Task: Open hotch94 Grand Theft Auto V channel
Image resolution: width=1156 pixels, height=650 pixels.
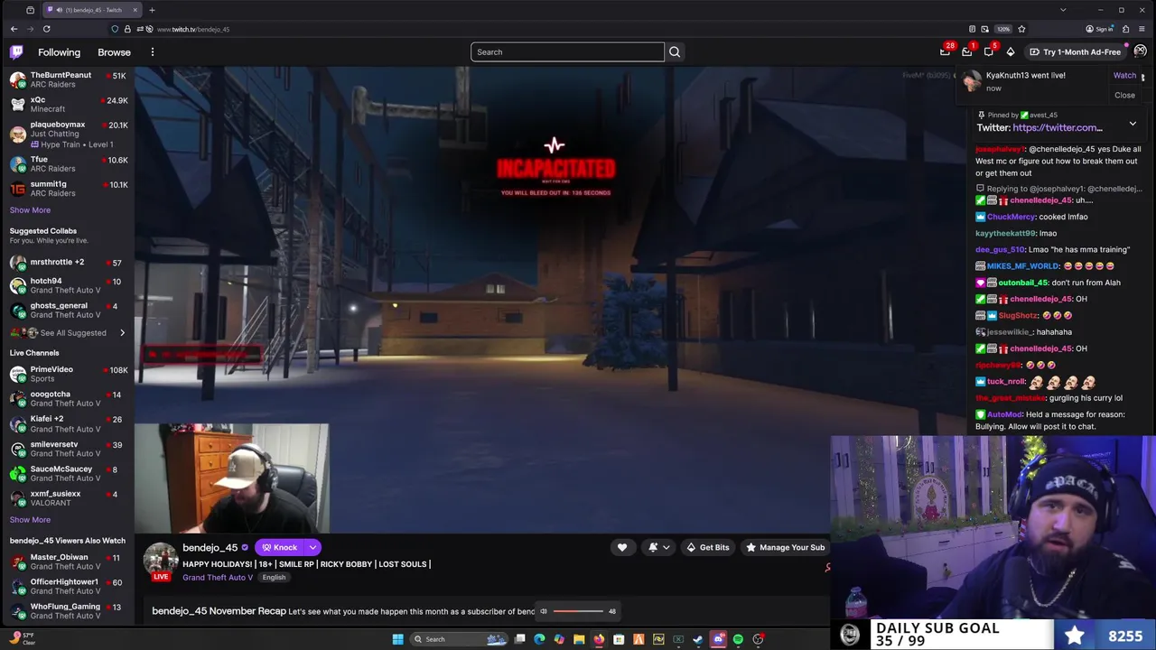Action: 68,286
